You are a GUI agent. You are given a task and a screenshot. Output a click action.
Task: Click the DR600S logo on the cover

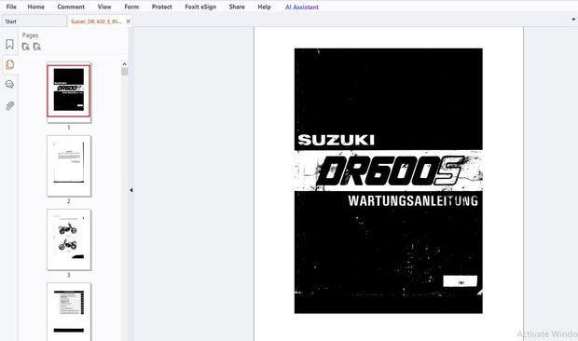390,170
